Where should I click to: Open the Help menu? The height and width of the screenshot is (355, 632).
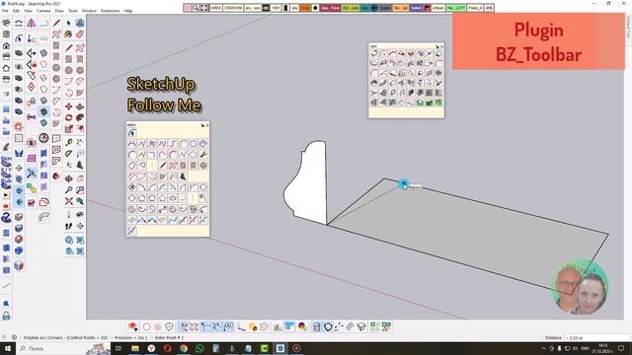coord(128,11)
